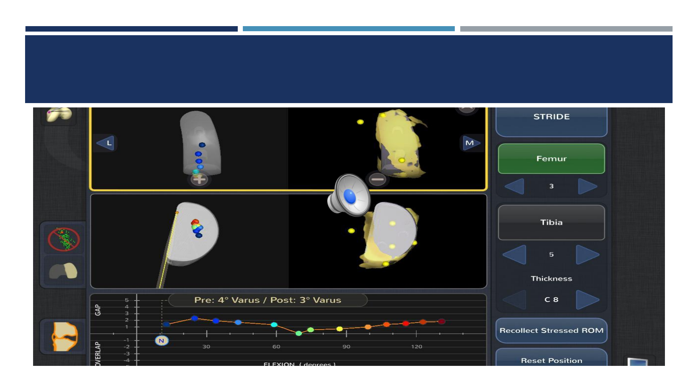
Task: Click the femur implant icon at top left
Action: tap(59, 115)
